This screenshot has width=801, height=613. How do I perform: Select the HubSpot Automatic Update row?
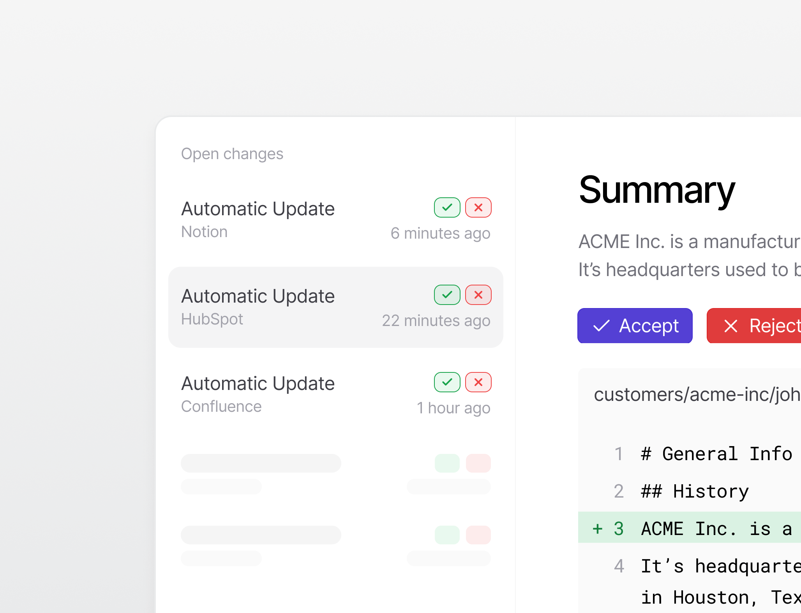point(336,307)
